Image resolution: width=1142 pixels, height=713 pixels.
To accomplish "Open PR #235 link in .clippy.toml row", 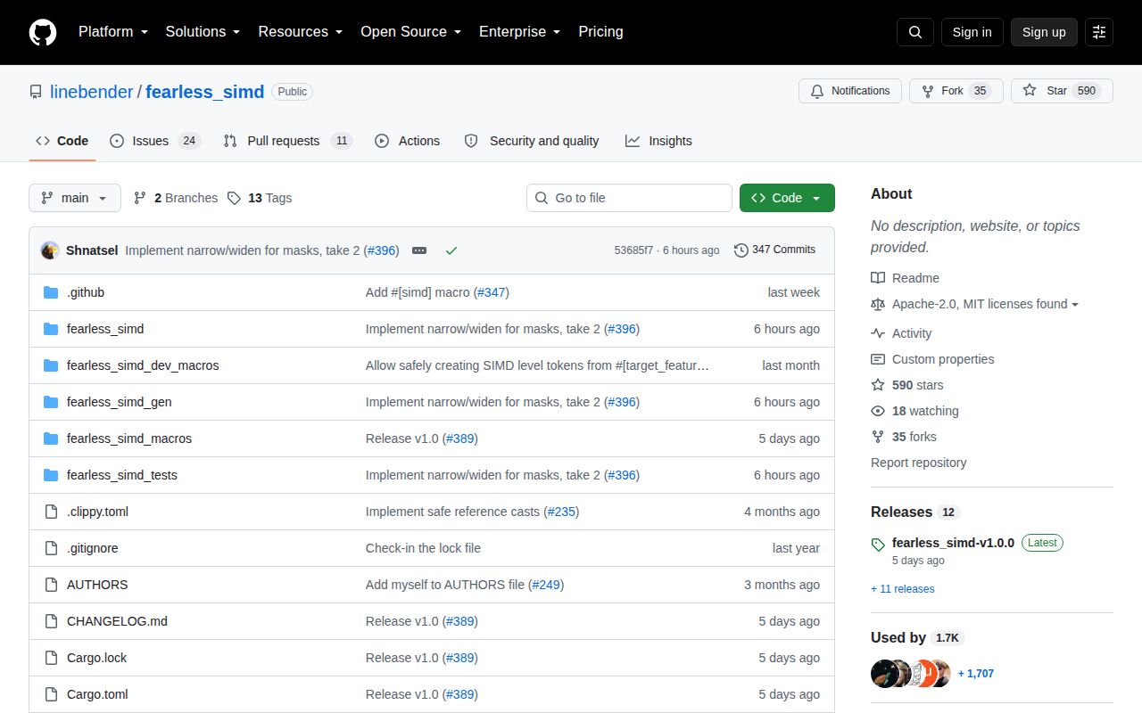I will coord(561,512).
